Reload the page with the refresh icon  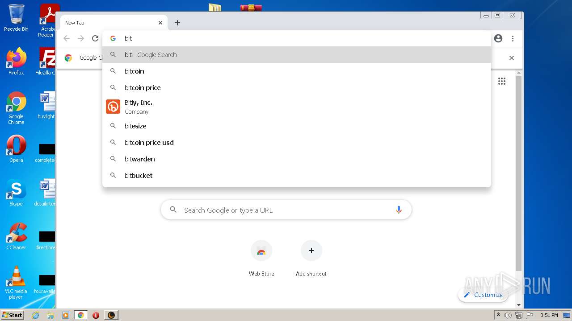point(95,38)
